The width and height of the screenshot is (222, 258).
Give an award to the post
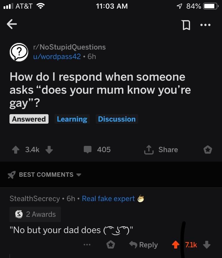(208, 150)
